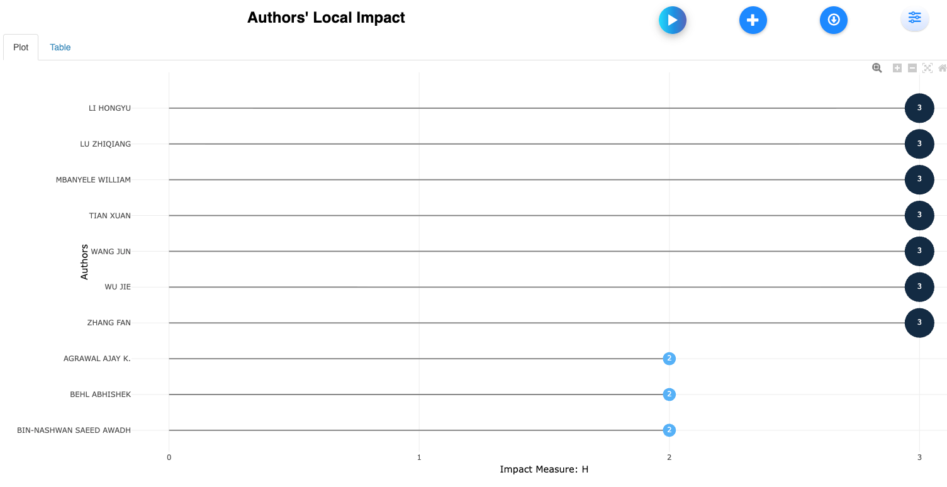Viewport: 947px width, 487px height.
Task: Switch to the Table tab
Action: [x=60, y=47]
